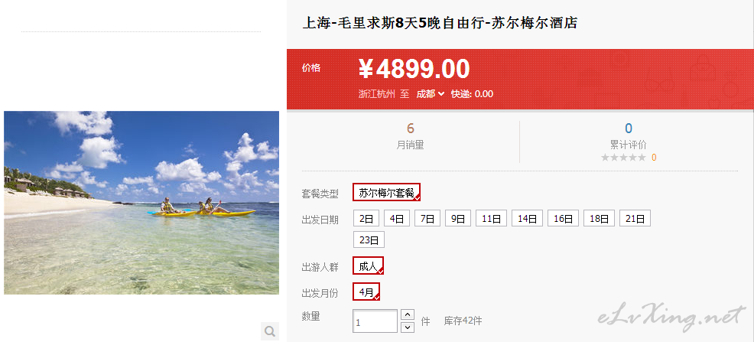Decrease quantity with the down arrow
The image size is (754, 342).
(408, 327)
